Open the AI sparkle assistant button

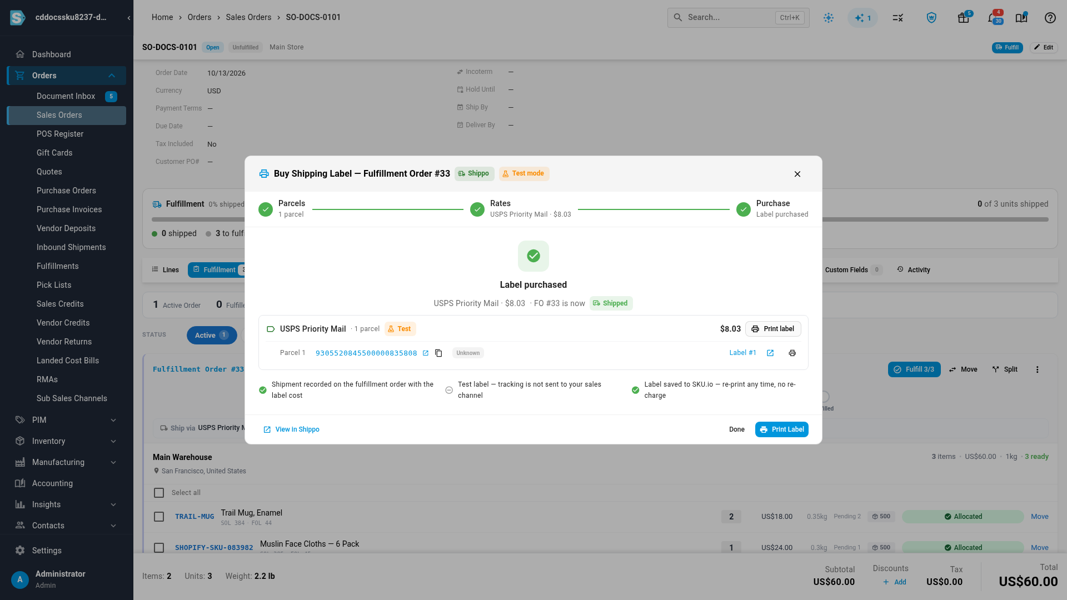pos(862,18)
